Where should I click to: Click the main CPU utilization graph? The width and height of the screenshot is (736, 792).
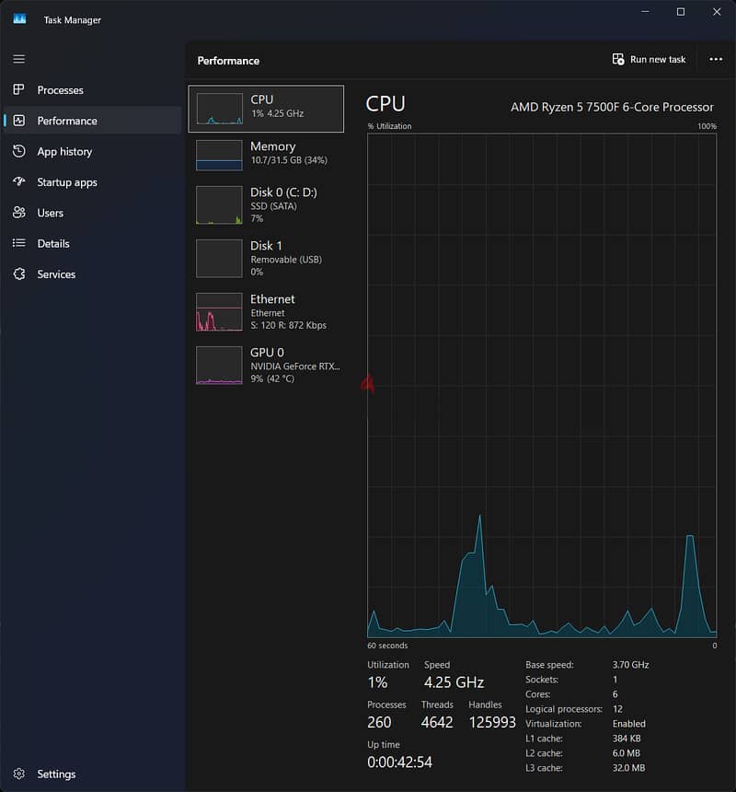tap(542, 385)
